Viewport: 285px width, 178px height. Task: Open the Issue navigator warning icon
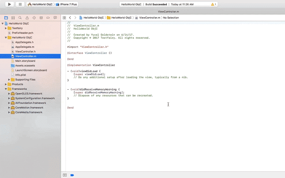tap(27, 17)
